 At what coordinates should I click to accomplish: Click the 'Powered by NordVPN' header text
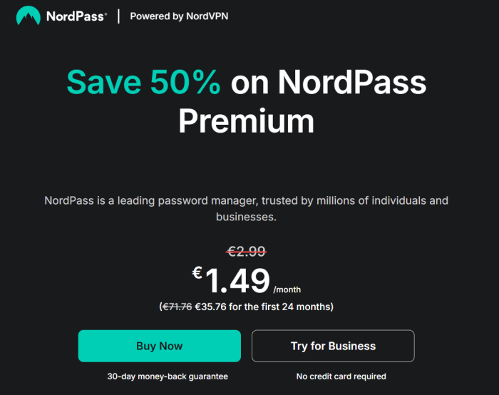[x=179, y=16]
